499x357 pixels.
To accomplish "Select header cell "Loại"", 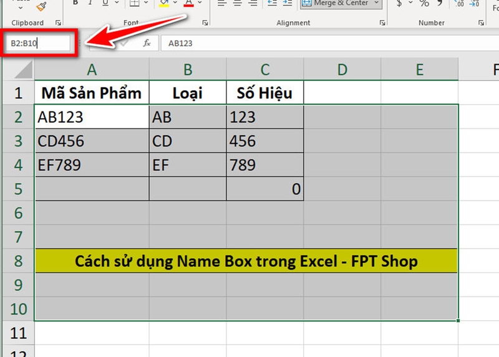I will coord(188,92).
